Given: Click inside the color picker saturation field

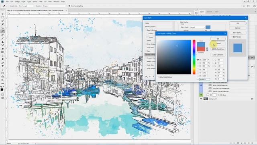Looking at the screenshot, I should [174, 57].
